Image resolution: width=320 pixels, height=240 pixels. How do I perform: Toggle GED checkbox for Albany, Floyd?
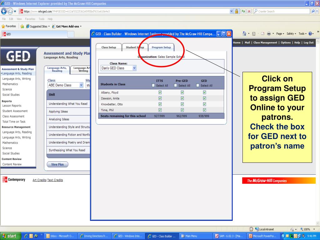click(x=204, y=92)
